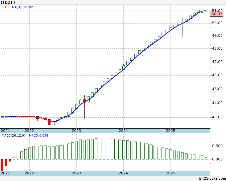Image resolution: width=226 pixels, height=181 pixels.
Task: Click the 2025 label on price chart axis
Action: [170, 131]
